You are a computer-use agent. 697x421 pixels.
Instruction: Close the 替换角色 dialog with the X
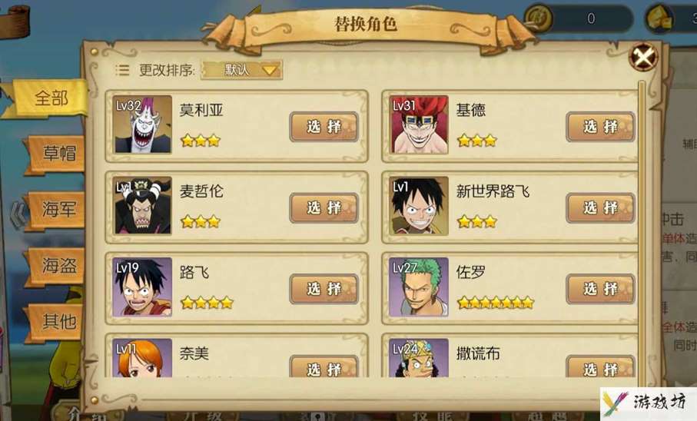pos(643,56)
